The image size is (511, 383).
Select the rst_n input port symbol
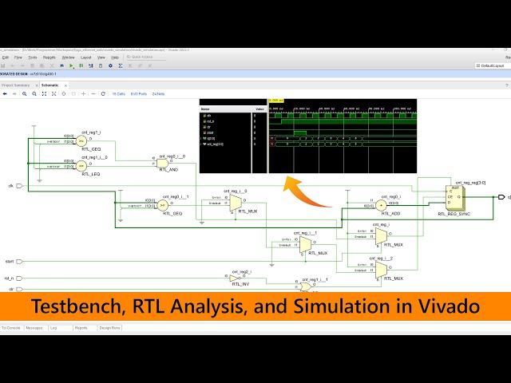click(19, 278)
